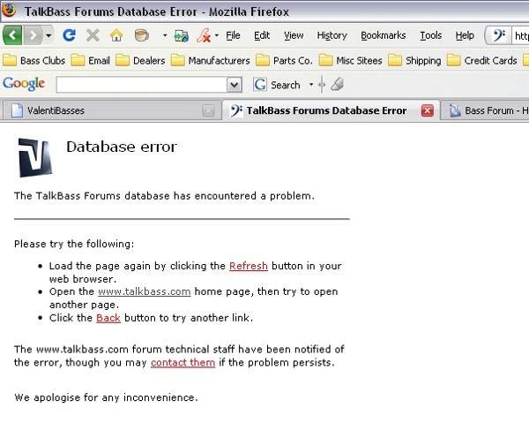This screenshot has height=423, width=529.
Task: Open the View menu
Action: 294,35
